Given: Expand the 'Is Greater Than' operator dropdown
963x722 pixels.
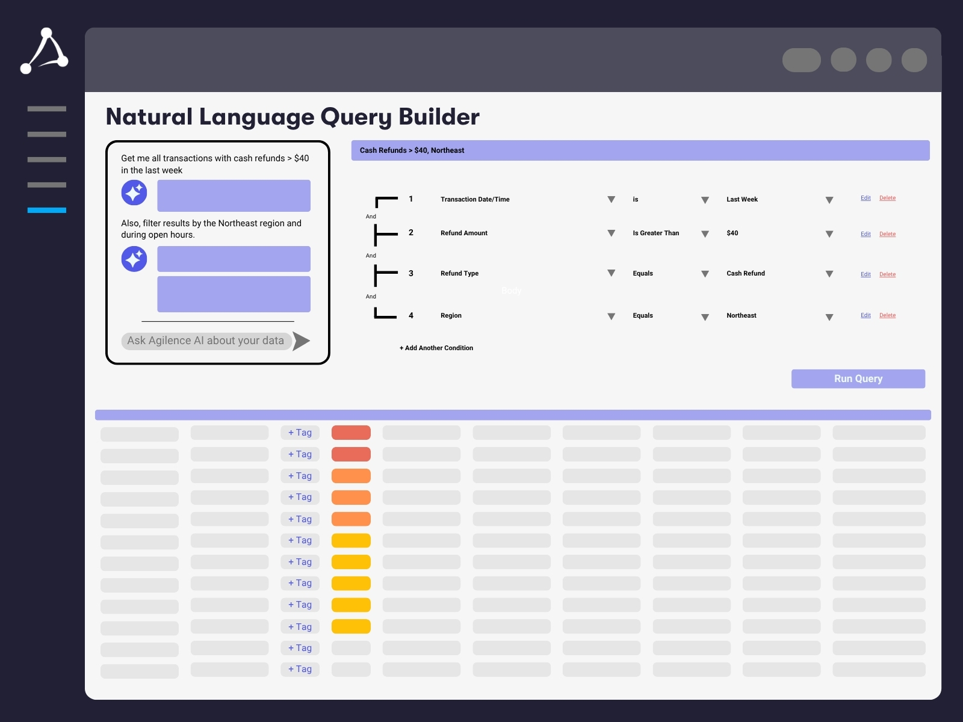Looking at the screenshot, I should point(705,234).
